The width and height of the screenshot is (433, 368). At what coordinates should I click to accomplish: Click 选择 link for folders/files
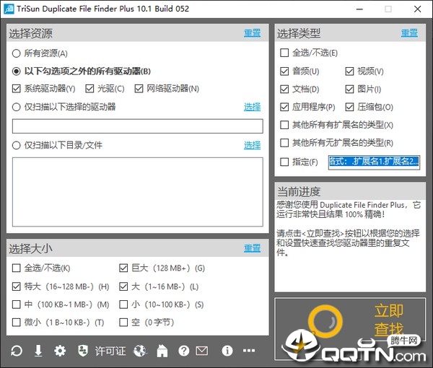(252, 145)
